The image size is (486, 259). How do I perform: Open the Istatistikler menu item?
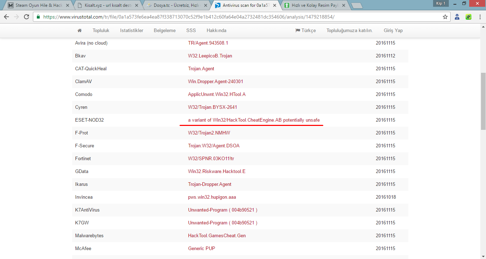coord(132,30)
